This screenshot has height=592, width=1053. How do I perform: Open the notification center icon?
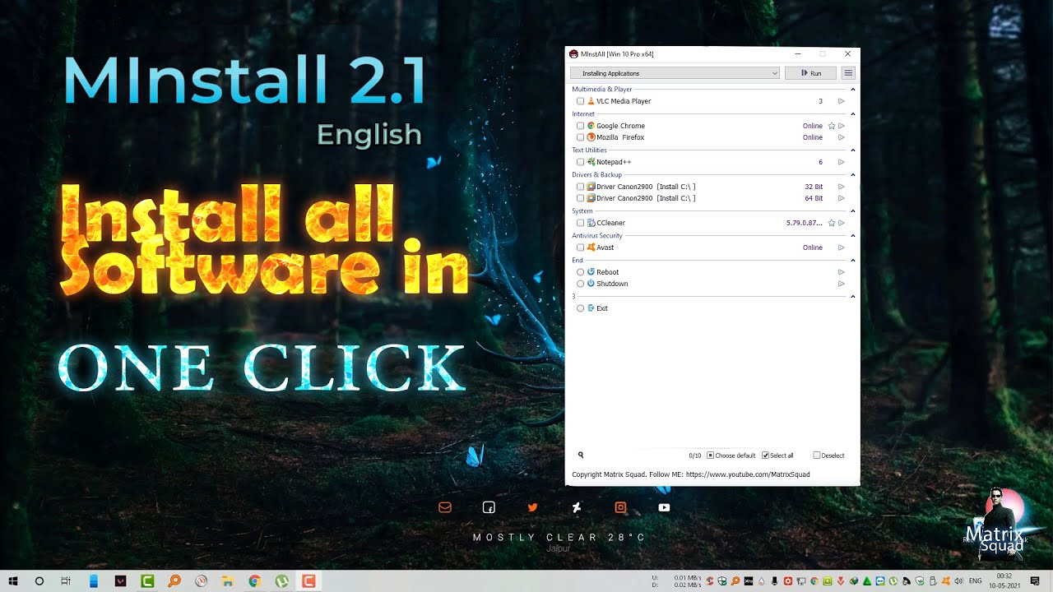(1035, 581)
